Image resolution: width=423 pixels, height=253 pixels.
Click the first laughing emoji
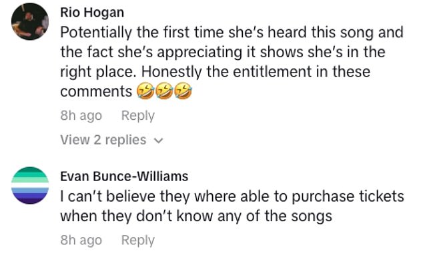point(145,91)
